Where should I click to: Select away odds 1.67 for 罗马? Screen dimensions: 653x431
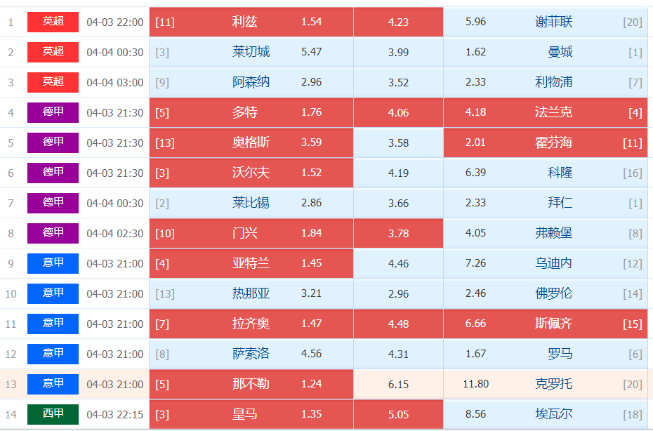(x=475, y=354)
